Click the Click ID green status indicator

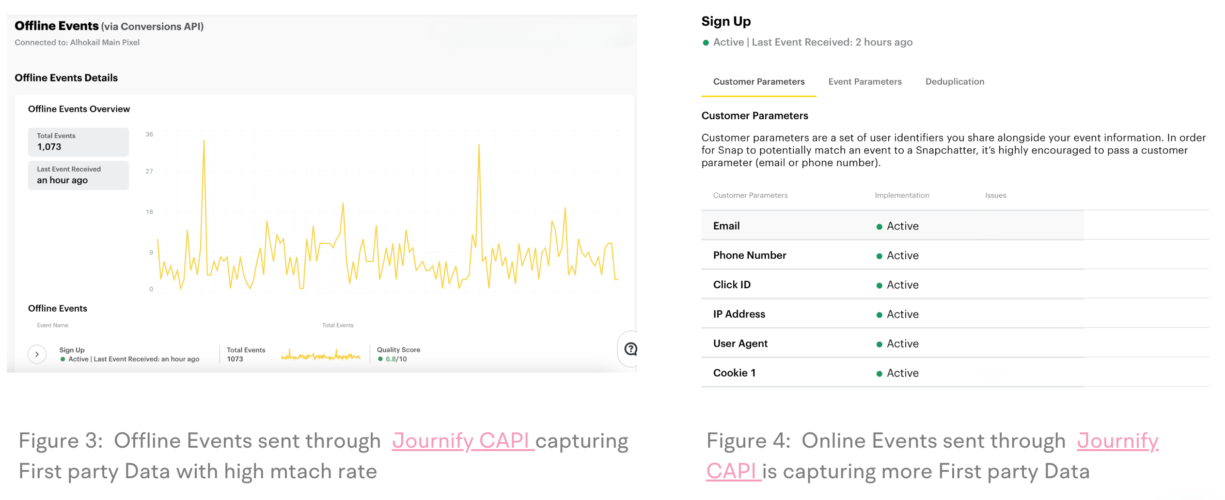(879, 286)
